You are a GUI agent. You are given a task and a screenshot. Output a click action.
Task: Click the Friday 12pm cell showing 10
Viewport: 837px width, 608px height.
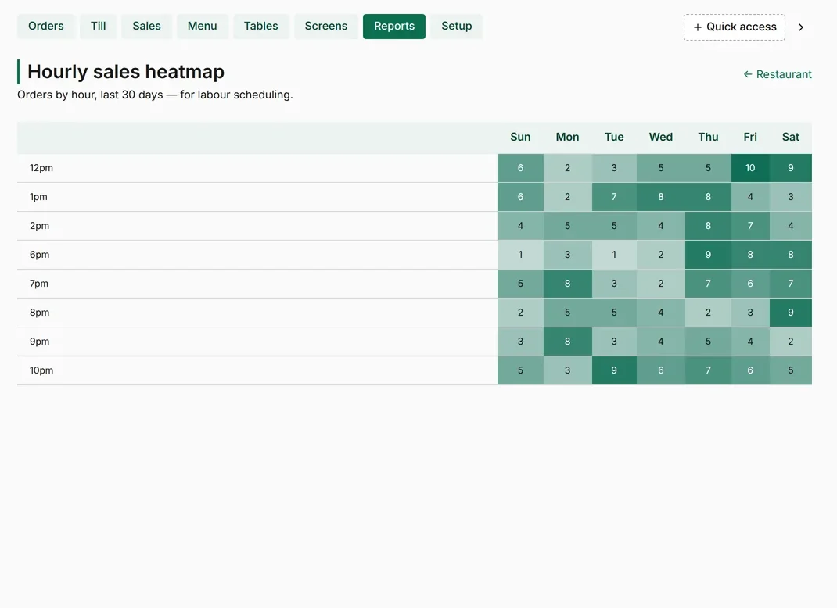tap(750, 168)
